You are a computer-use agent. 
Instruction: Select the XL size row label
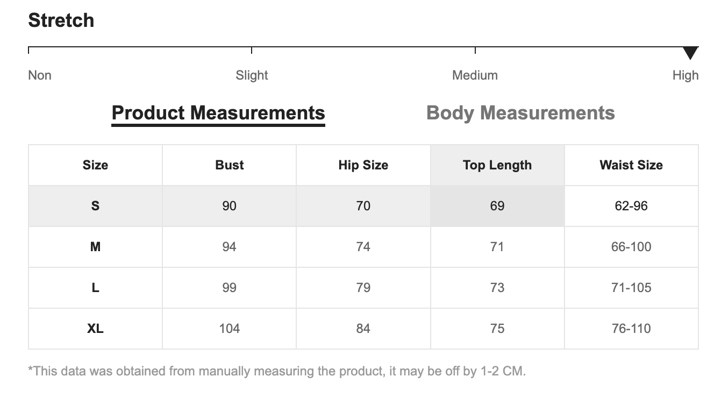pyautogui.click(x=95, y=329)
